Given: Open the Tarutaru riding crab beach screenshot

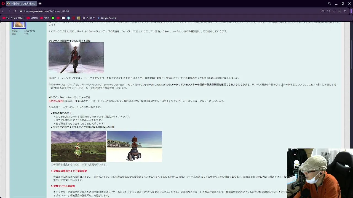Looking at the screenshot, I should pyautogui.click(x=135, y=147).
